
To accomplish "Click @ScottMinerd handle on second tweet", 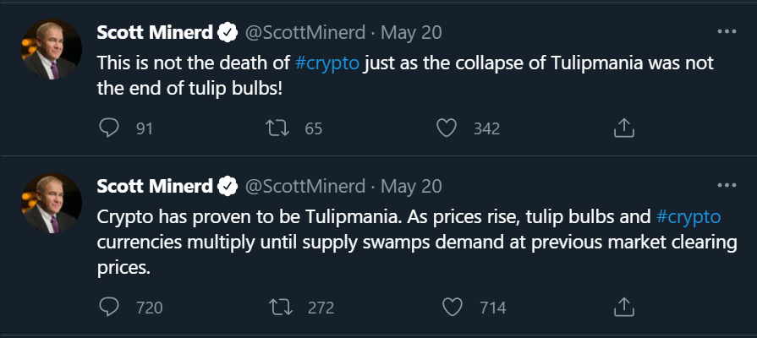I will point(305,187).
